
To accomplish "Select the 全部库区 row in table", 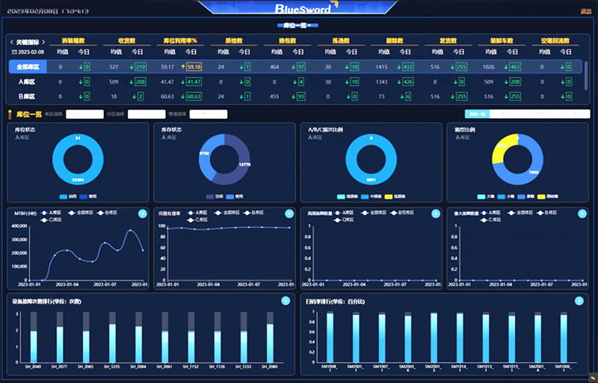I will pos(28,67).
